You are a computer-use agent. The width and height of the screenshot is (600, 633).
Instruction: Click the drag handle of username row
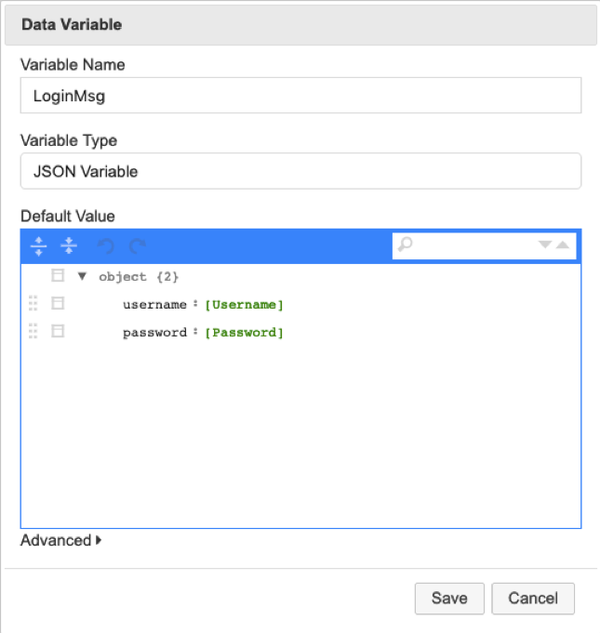pyautogui.click(x=33, y=304)
